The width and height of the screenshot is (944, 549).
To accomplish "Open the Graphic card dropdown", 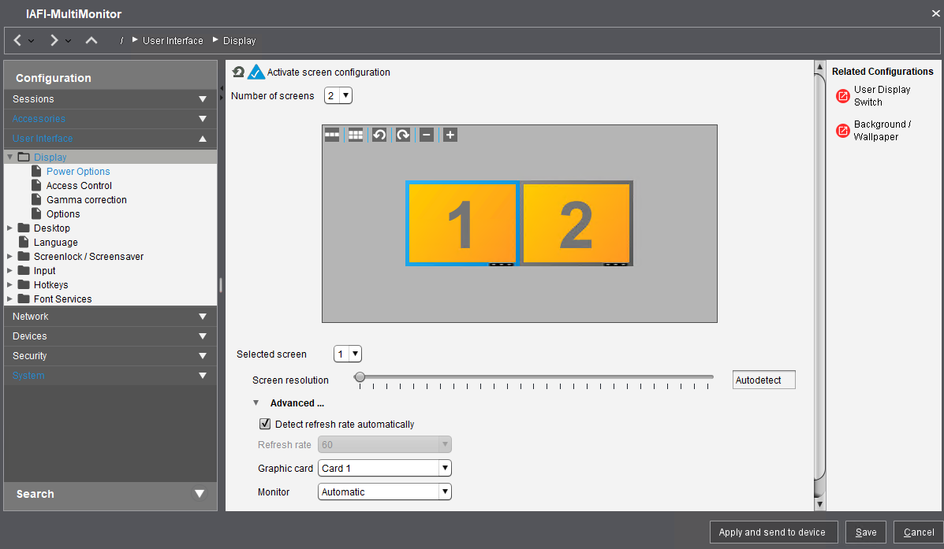I will pyautogui.click(x=384, y=468).
